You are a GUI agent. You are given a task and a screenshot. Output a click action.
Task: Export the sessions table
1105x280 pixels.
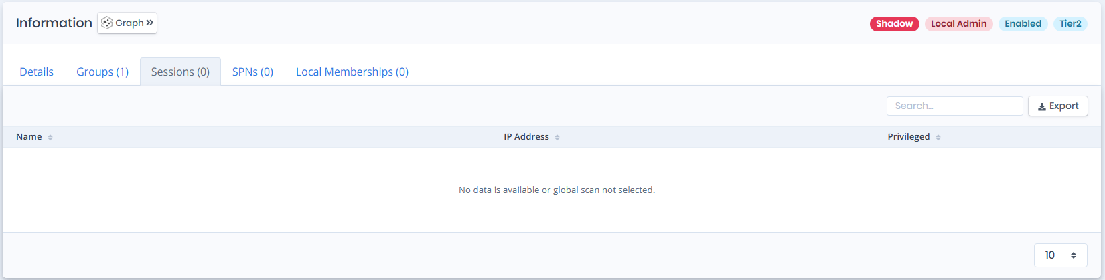tap(1057, 106)
